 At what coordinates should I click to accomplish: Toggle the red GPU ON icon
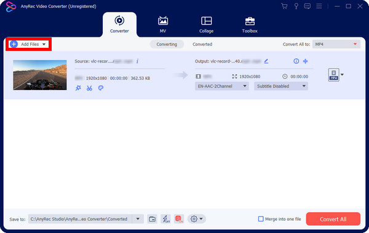tap(179, 219)
